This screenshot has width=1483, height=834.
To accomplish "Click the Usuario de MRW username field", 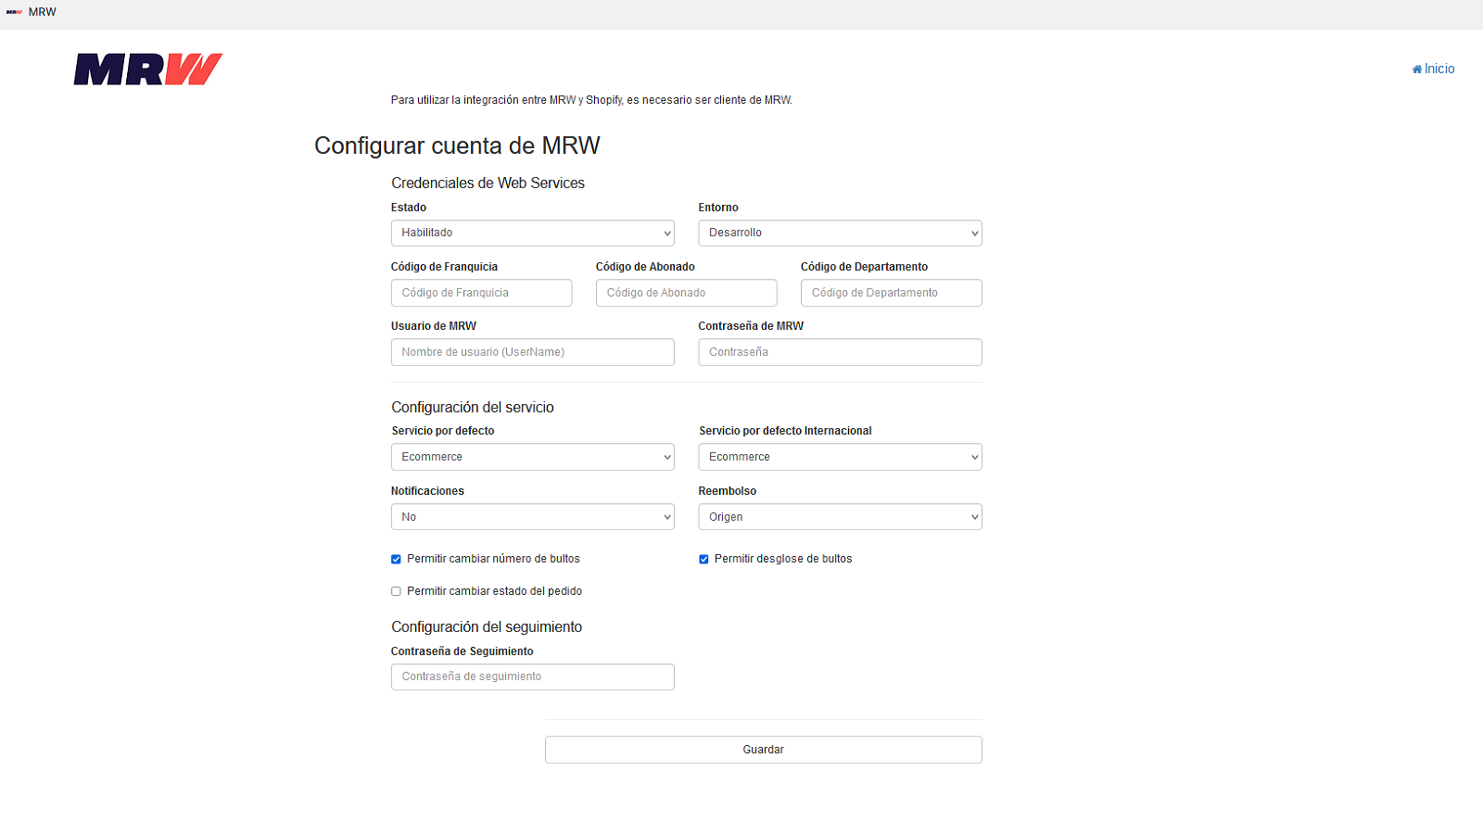I will point(532,352).
